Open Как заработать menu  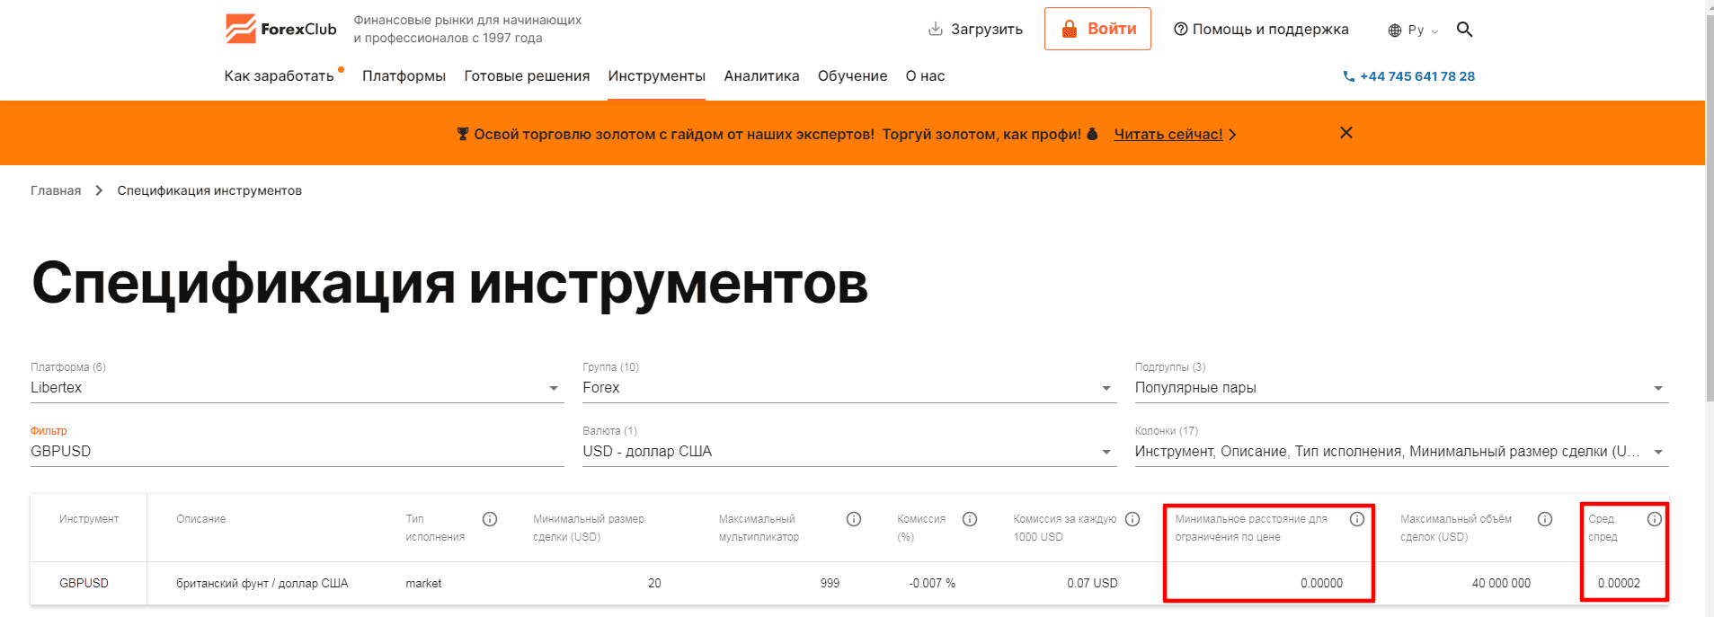click(x=279, y=76)
